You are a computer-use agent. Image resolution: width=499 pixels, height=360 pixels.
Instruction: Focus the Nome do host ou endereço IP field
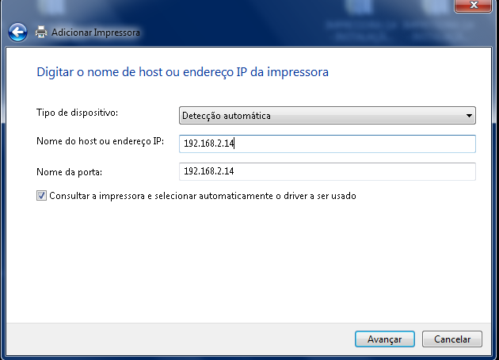point(327,144)
